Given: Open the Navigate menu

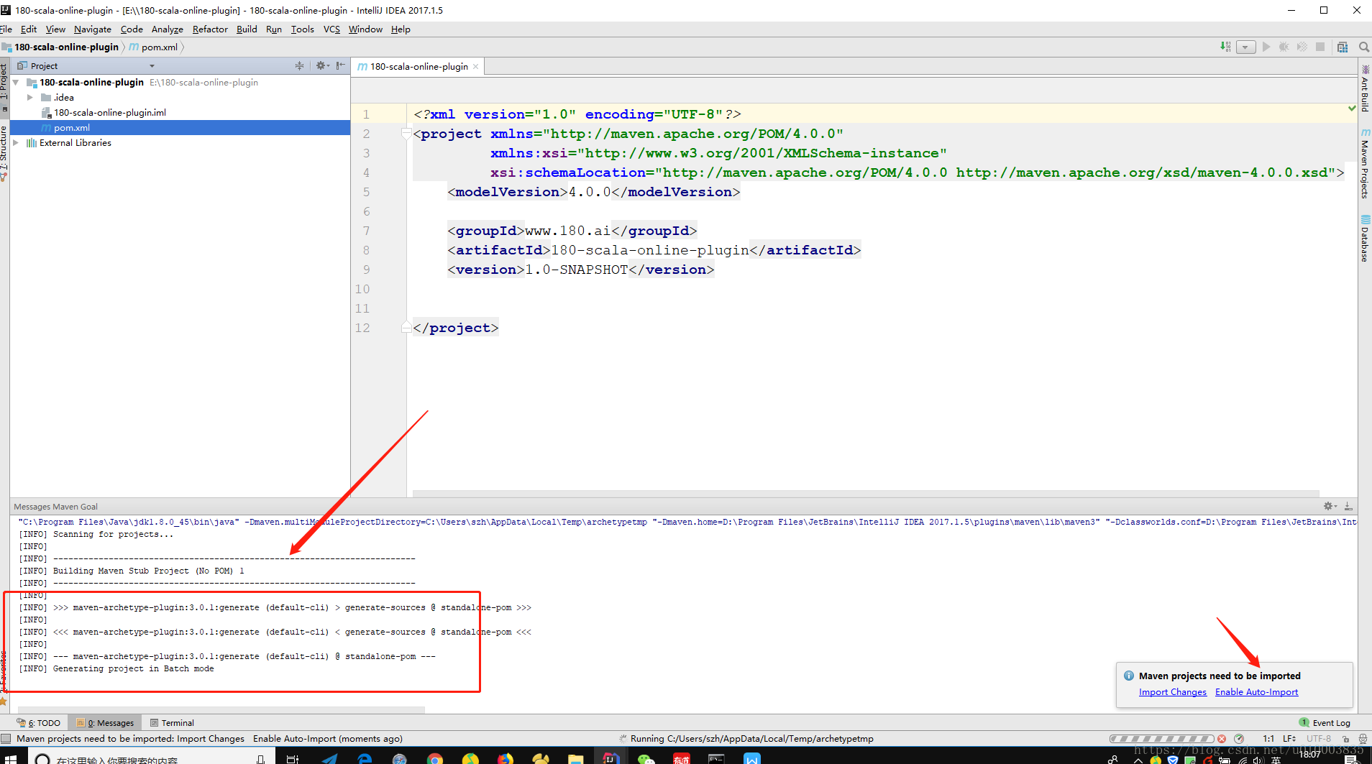Looking at the screenshot, I should pos(93,29).
